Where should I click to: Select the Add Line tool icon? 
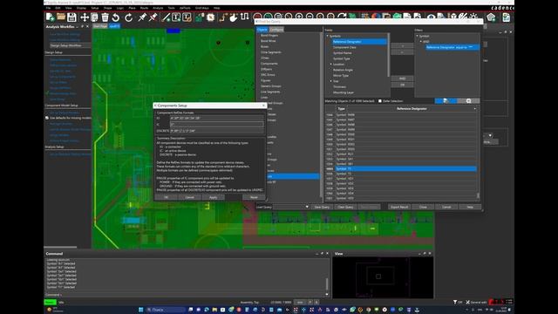pos(166,17)
